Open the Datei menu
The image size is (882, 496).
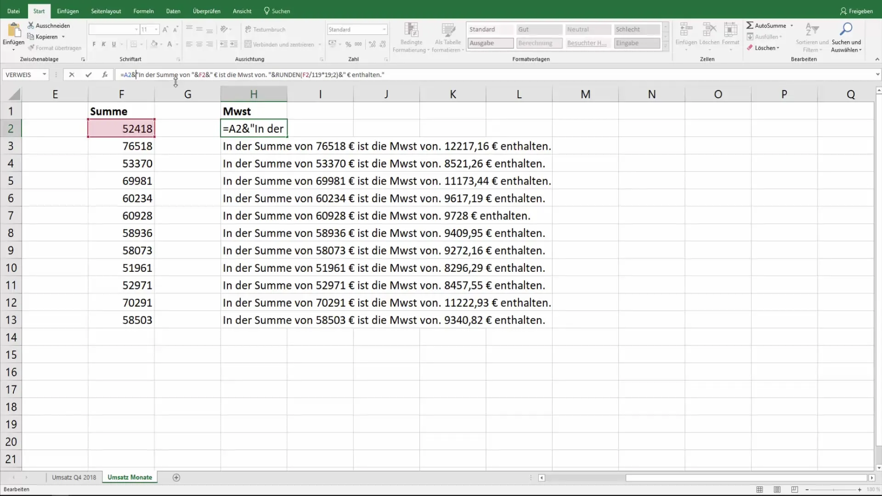(x=13, y=11)
